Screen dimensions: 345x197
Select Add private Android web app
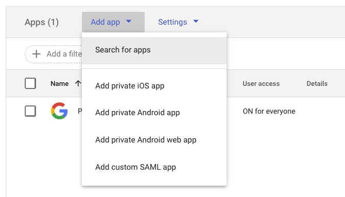pos(154,140)
